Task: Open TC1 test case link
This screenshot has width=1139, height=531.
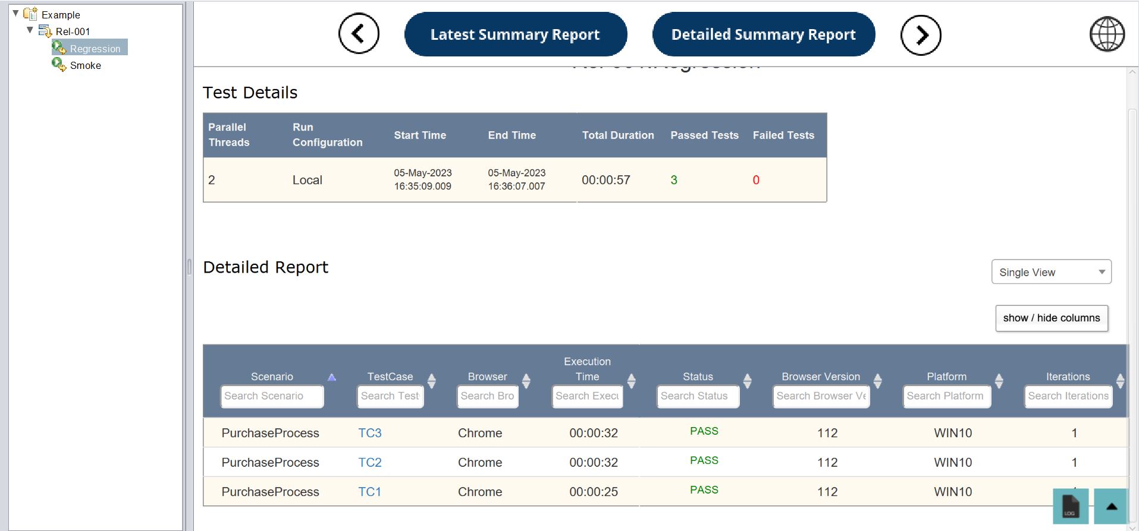Action: [x=369, y=492]
